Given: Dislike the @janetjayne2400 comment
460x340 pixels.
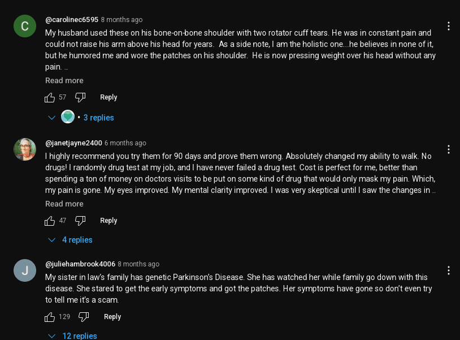Looking at the screenshot, I should (x=80, y=221).
